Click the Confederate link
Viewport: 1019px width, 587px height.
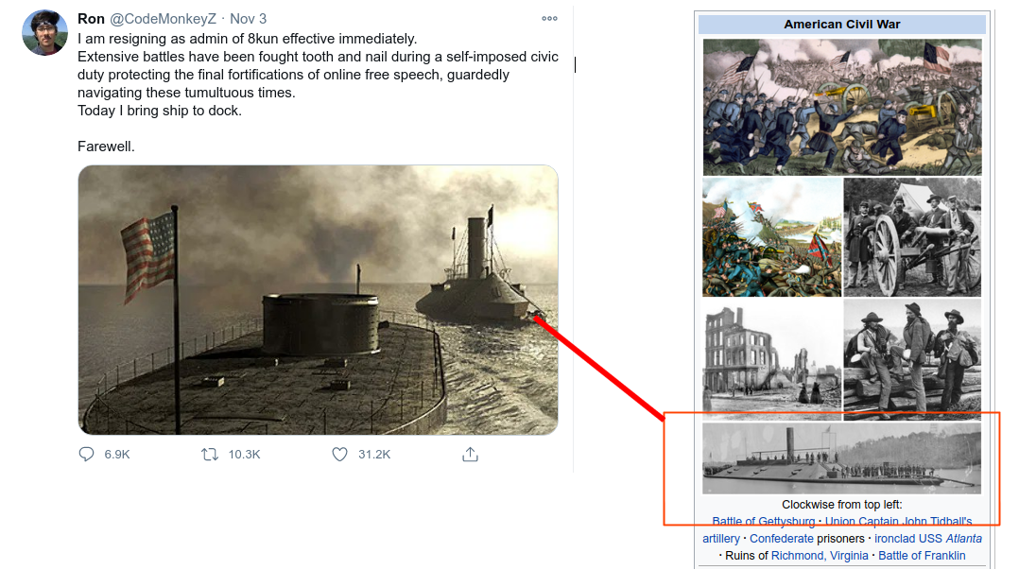tap(781, 538)
